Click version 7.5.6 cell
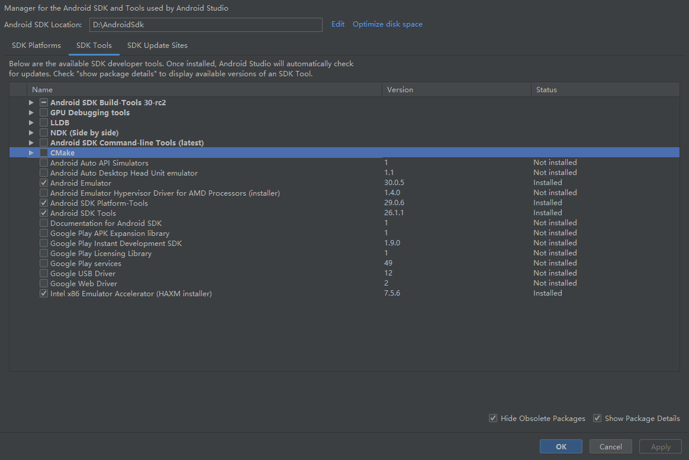 click(x=392, y=293)
